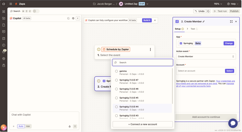242x132 pixels.
Task: Open the Zaps section title
Action: pos(22,4)
